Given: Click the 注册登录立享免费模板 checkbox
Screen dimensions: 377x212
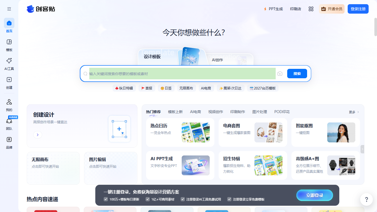Looking at the screenshot, I should pos(229,199).
